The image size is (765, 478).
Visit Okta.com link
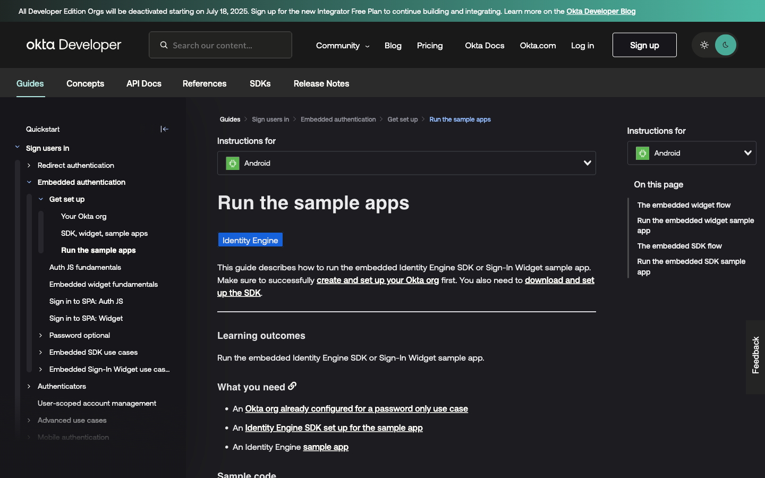tap(538, 46)
